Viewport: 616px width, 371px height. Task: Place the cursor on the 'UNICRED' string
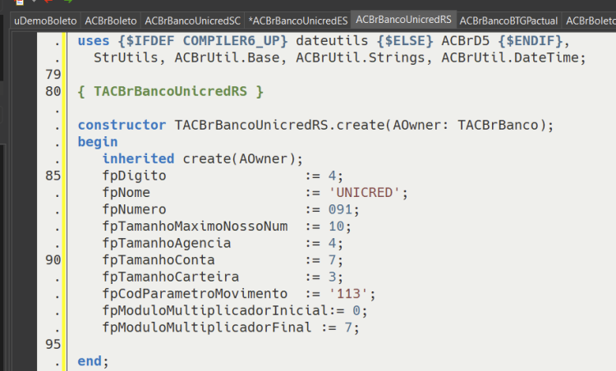[364, 192]
